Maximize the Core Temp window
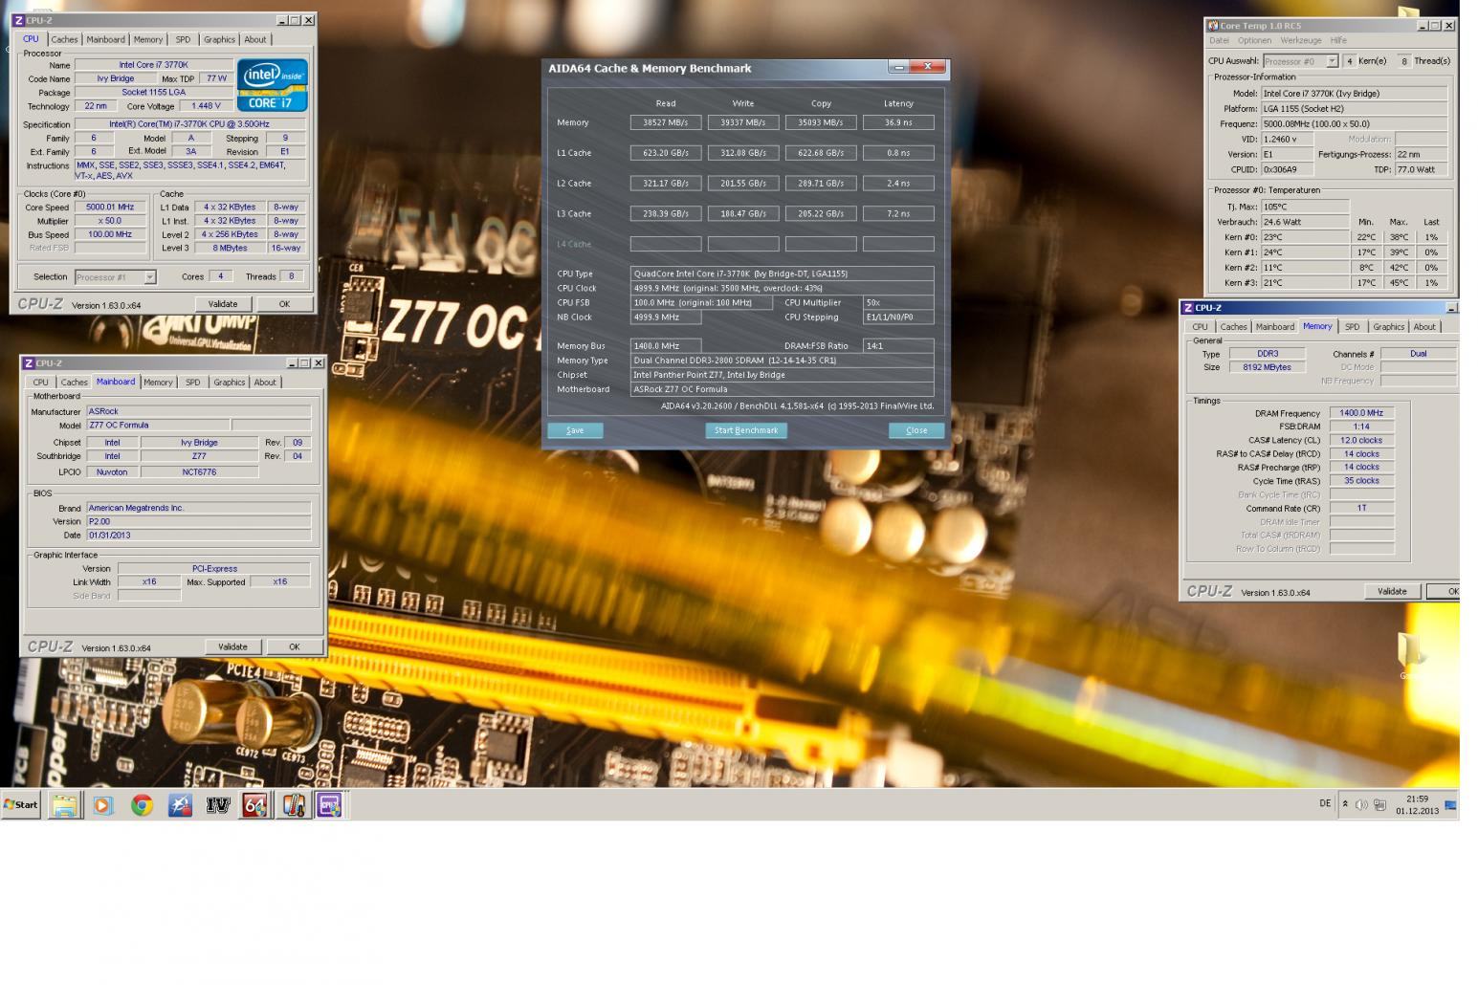The width and height of the screenshot is (1478, 985). click(x=1436, y=26)
